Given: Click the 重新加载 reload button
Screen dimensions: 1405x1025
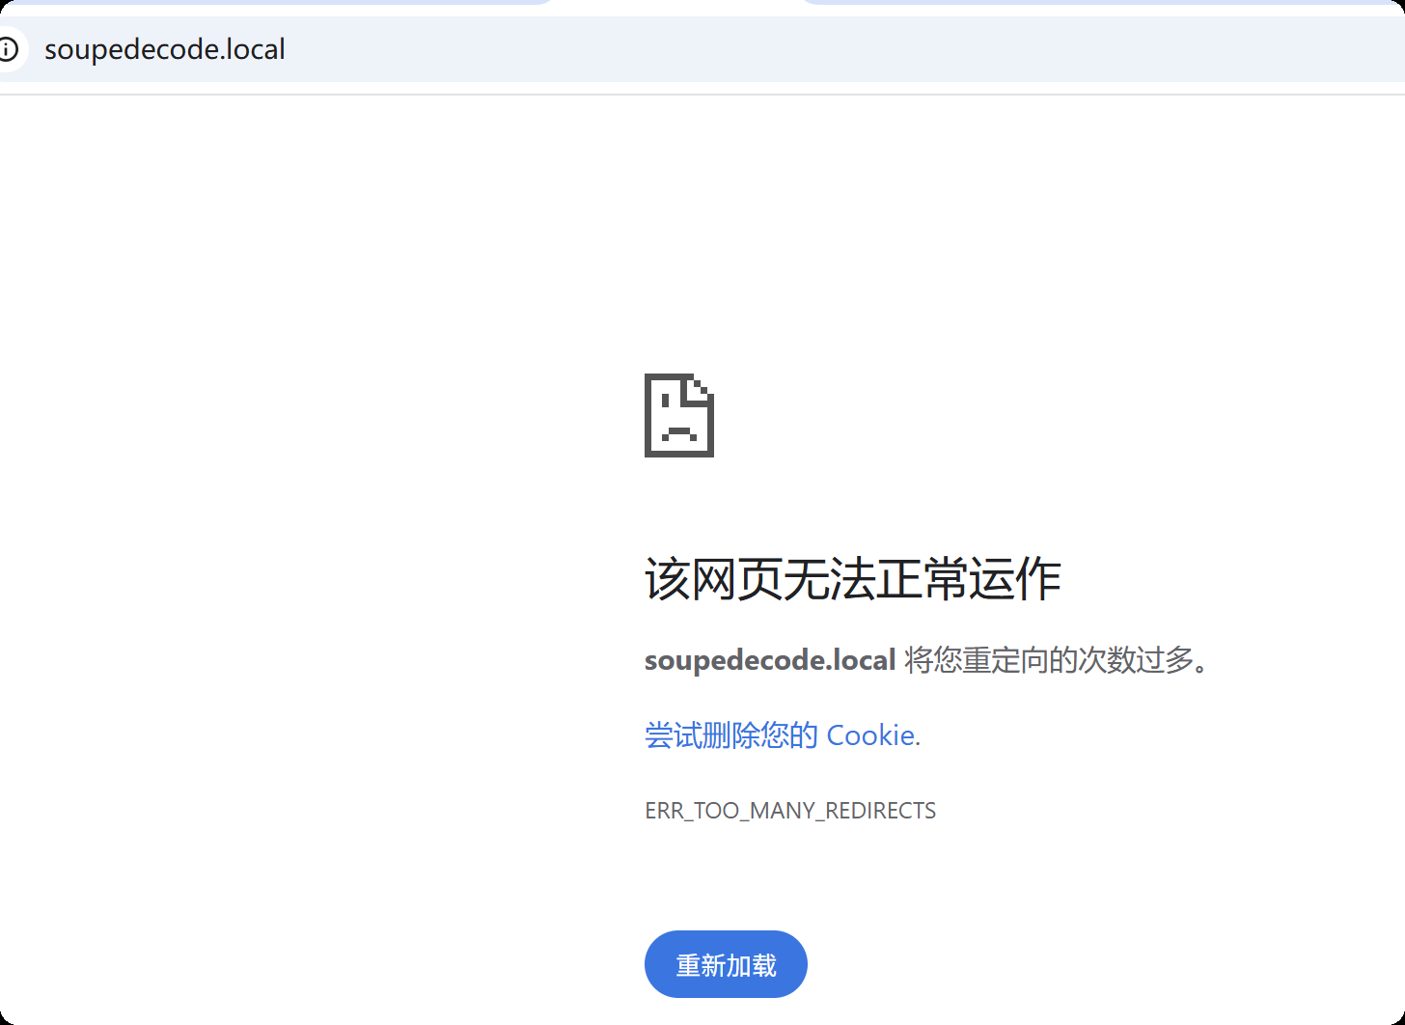Looking at the screenshot, I should point(726,963).
